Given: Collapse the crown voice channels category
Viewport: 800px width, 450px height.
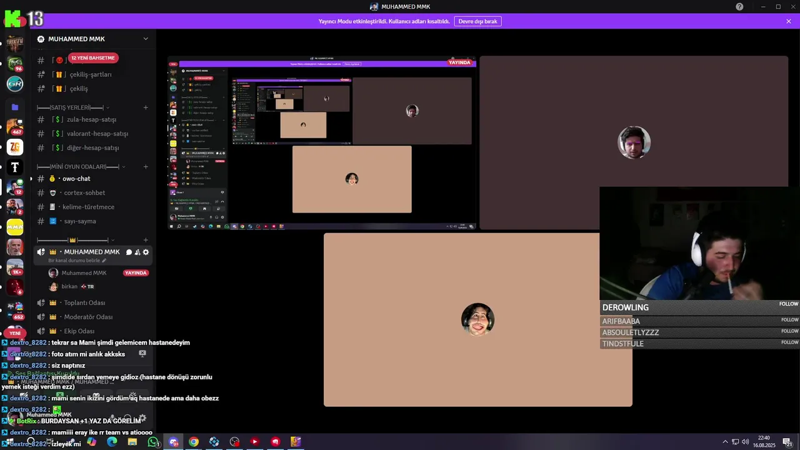Looking at the screenshot, I should pyautogui.click(x=76, y=240).
